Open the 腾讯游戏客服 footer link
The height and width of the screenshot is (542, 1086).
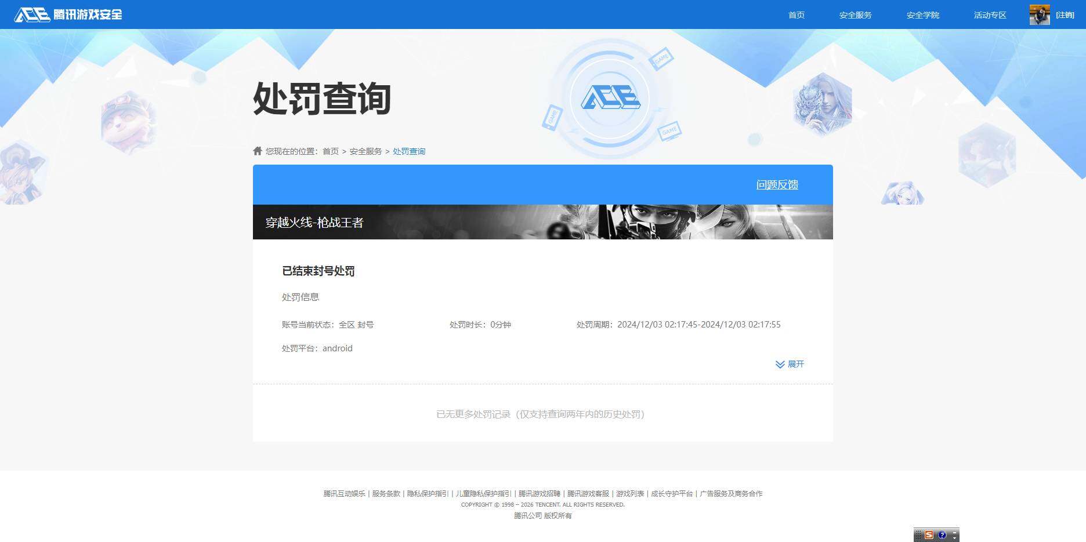[588, 493]
